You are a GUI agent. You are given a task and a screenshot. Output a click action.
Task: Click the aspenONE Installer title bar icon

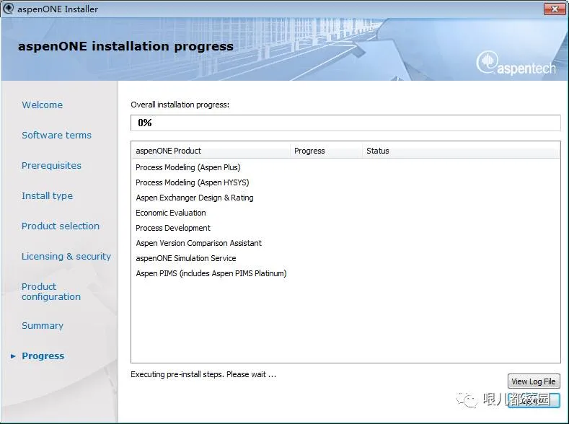point(8,9)
